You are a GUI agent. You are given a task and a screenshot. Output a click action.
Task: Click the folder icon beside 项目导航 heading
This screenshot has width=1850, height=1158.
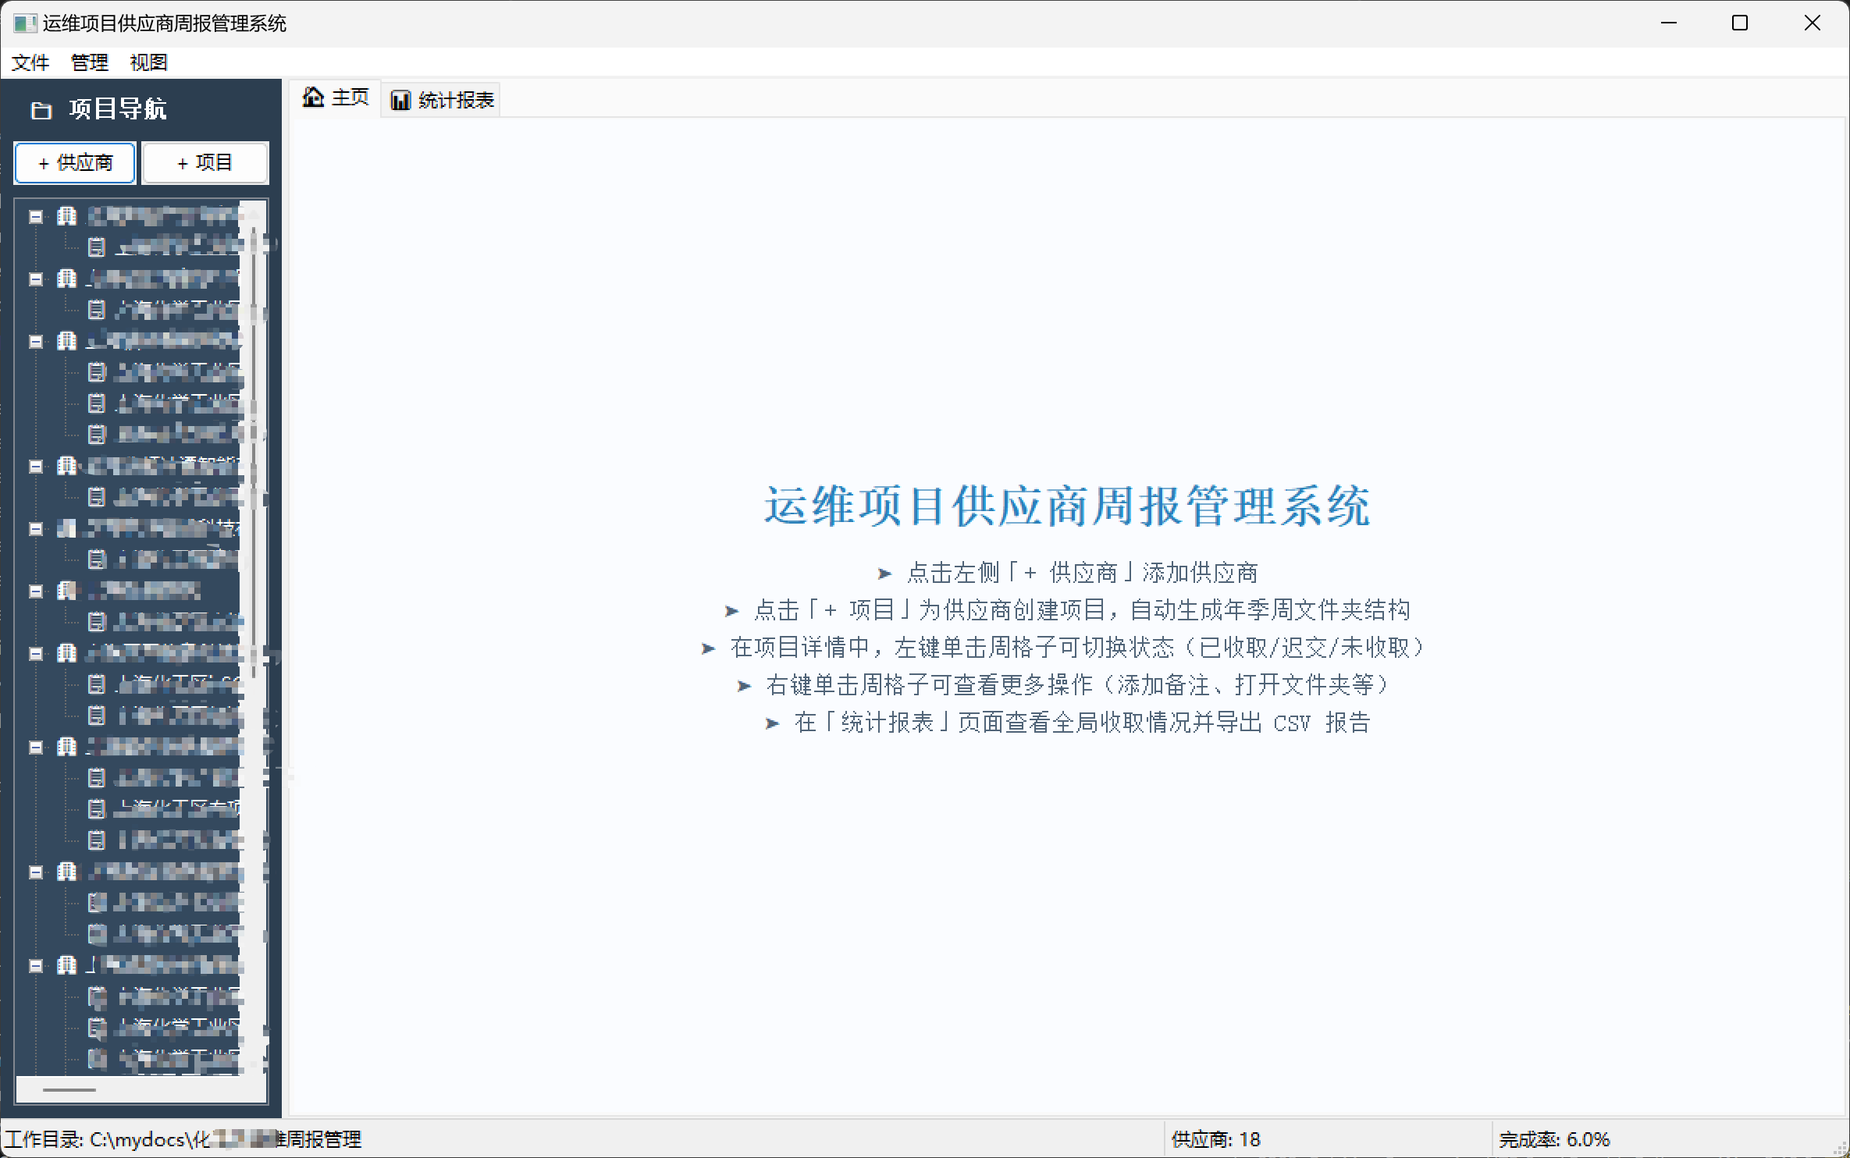41,111
